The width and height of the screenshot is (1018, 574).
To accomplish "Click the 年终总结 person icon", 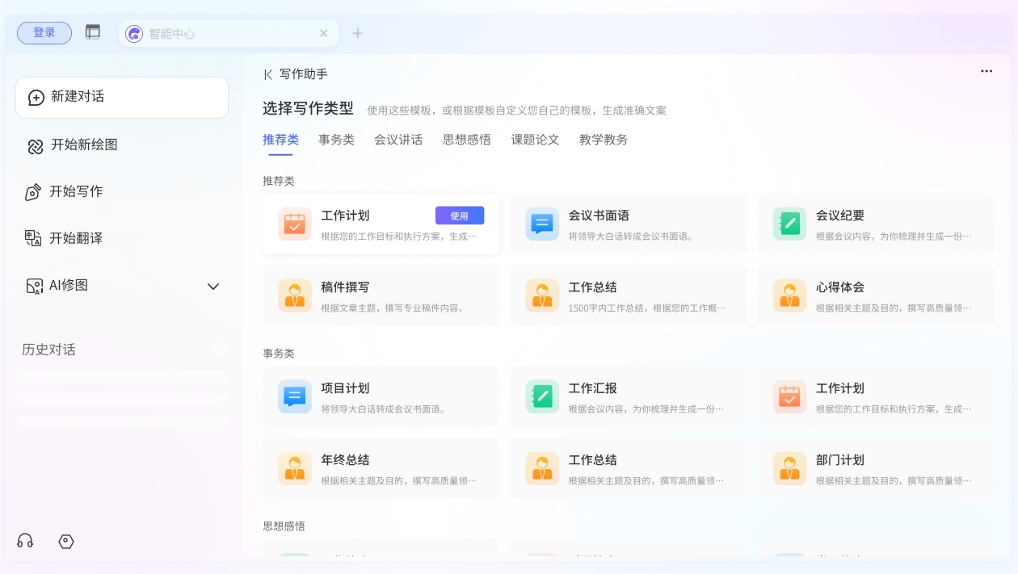I will pos(295,468).
